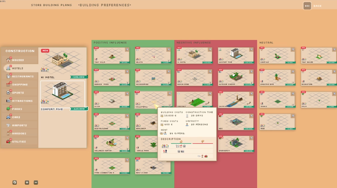This screenshot has width=337, height=188.
Task: Select the Gelato building card
Action: coord(153,55)
